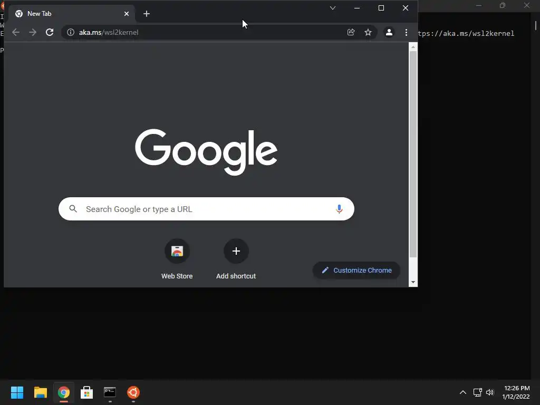Show hidden icons tray chevron
This screenshot has height=405, width=540.
(463, 392)
